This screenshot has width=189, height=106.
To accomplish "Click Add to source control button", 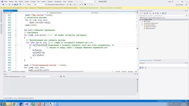I will pos(170,101).
